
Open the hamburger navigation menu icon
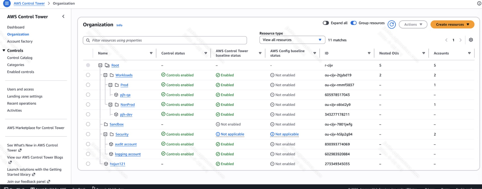(x=7, y=3)
